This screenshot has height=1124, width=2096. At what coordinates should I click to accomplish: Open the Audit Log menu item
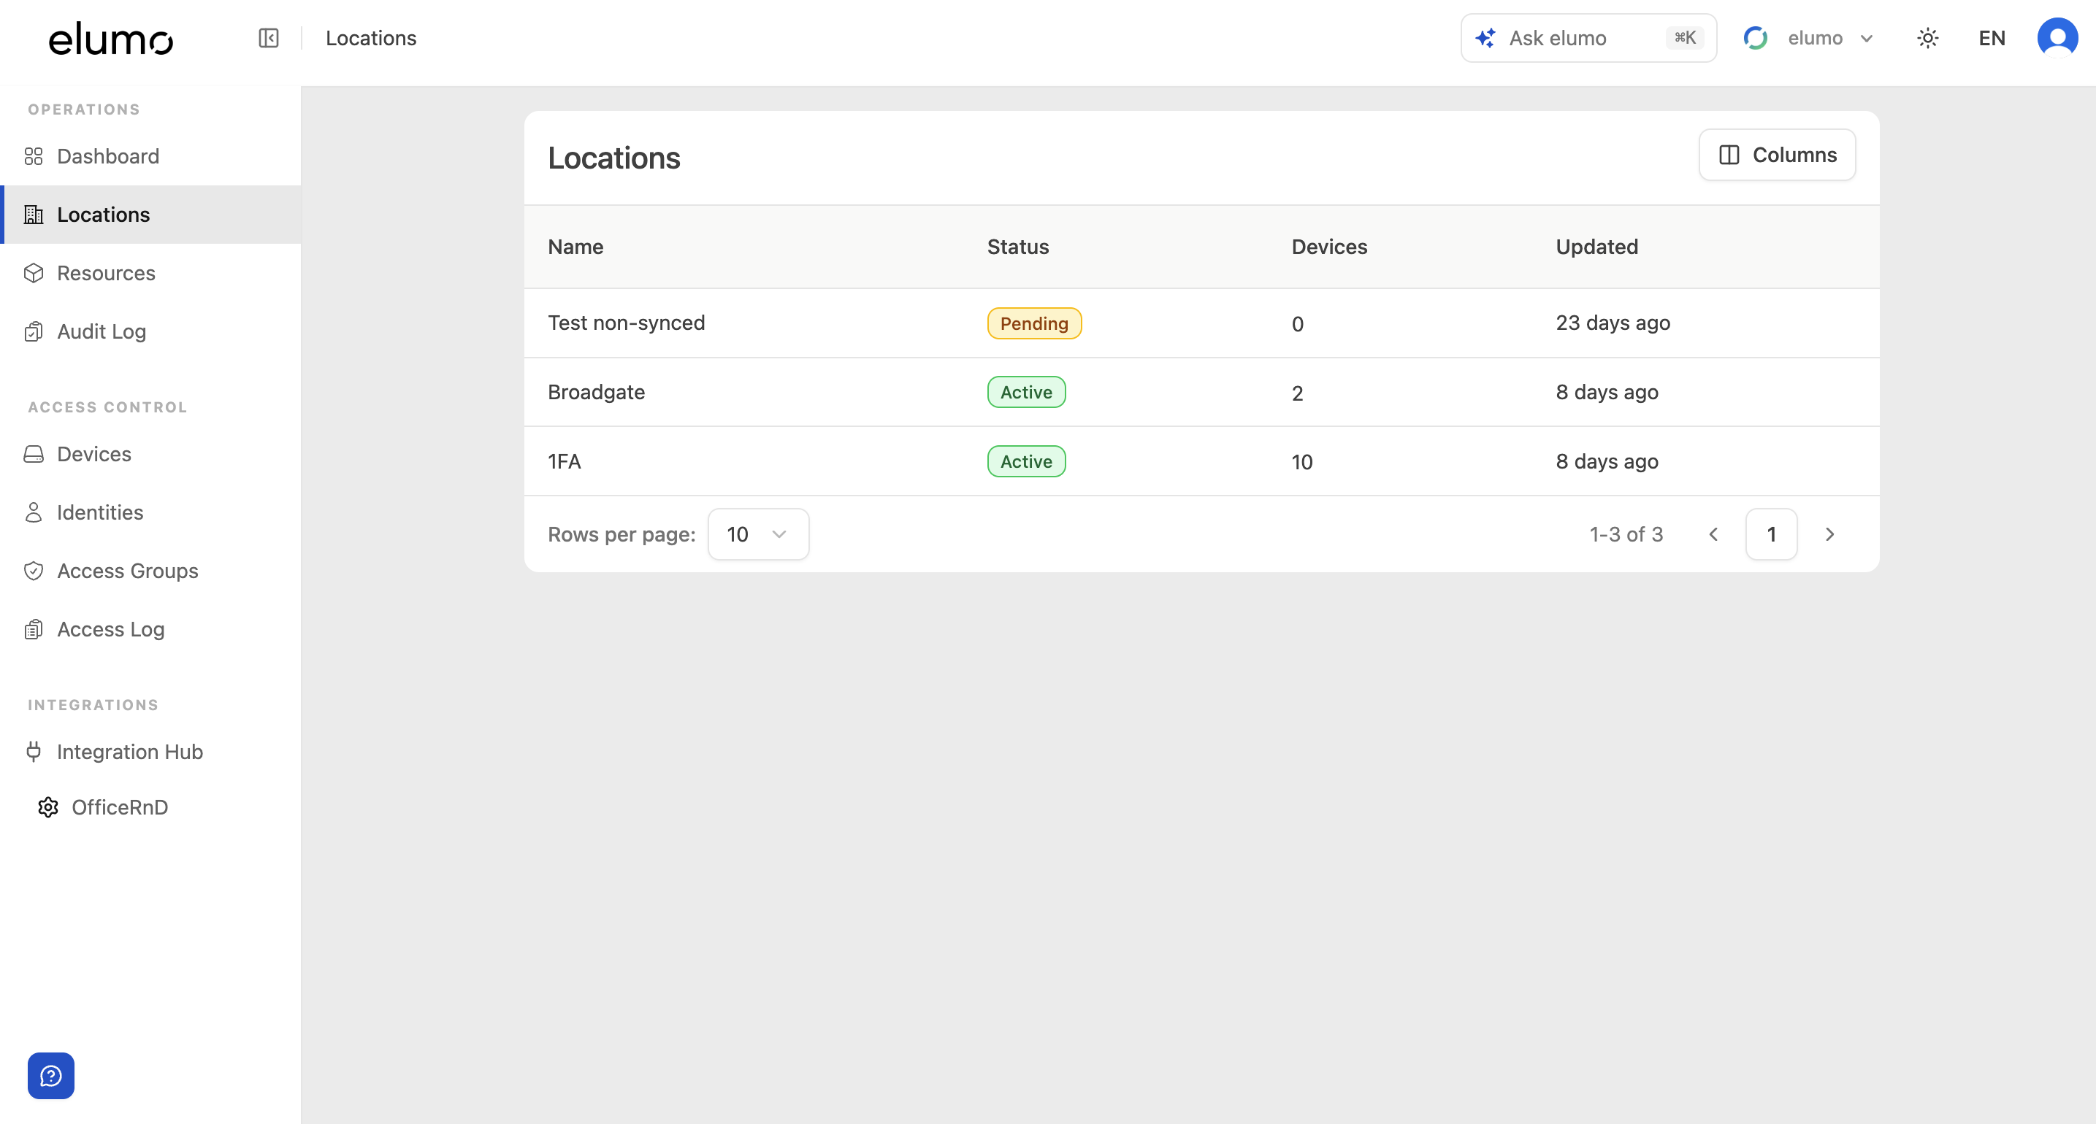(x=151, y=332)
